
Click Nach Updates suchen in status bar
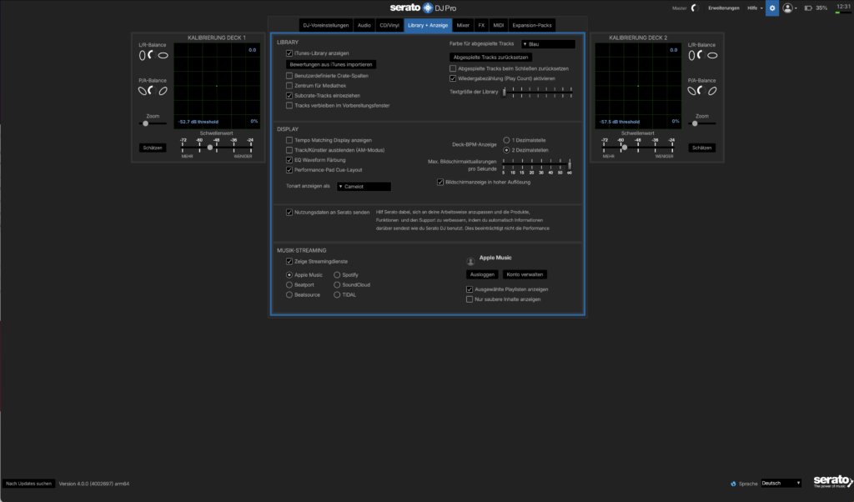[29, 483]
